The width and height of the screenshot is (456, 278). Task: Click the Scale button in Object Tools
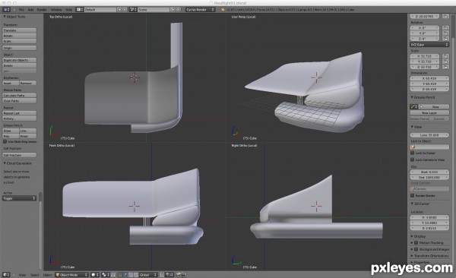coord(20,41)
